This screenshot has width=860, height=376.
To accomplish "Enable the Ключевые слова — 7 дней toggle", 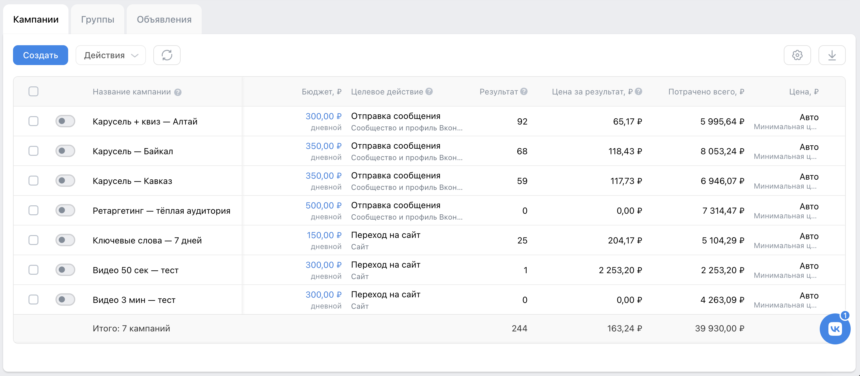I will (x=65, y=240).
